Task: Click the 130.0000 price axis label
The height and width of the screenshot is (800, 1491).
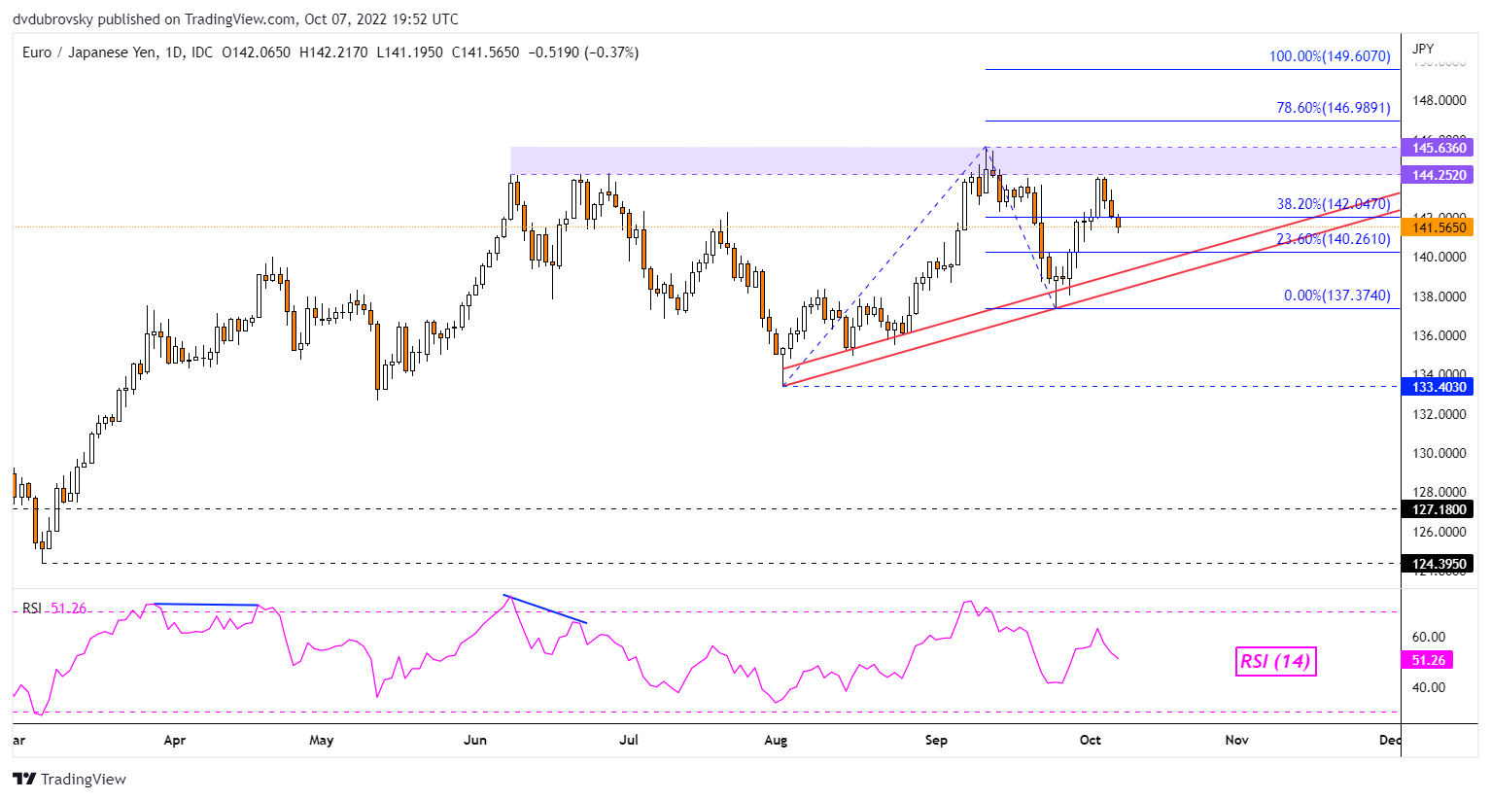Action: tap(1439, 453)
